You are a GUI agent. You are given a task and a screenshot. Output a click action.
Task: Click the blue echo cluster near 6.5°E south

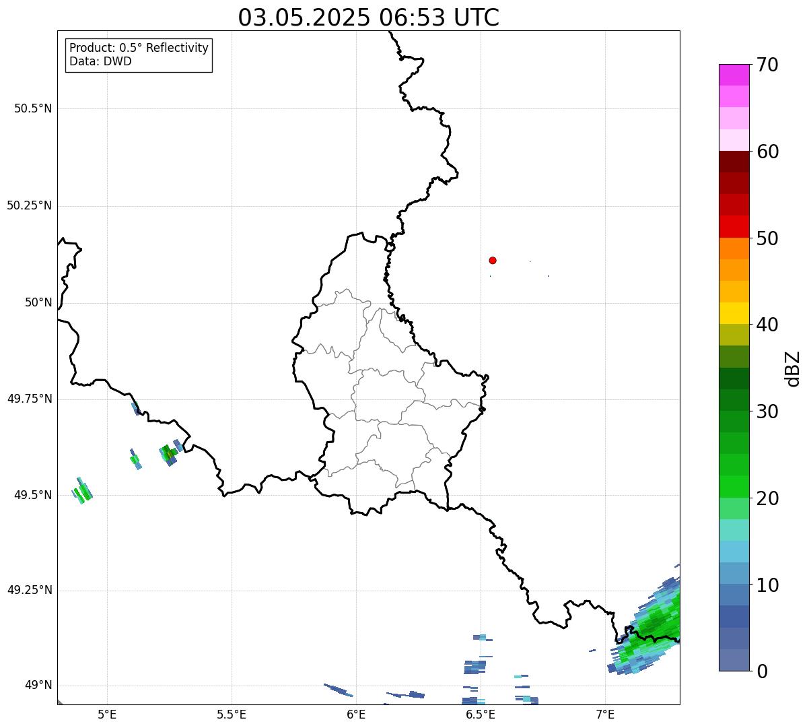(475, 667)
